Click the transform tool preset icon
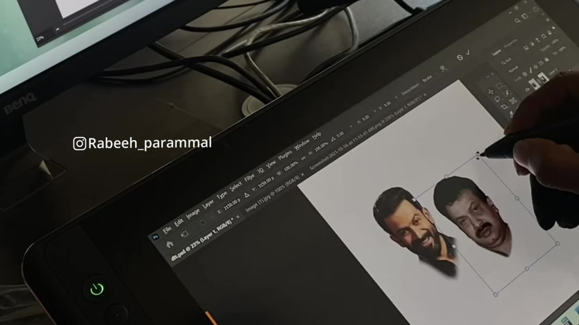 tap(185, 234)
